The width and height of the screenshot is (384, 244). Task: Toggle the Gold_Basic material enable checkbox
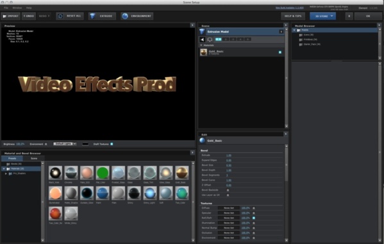tap(280, 52)
